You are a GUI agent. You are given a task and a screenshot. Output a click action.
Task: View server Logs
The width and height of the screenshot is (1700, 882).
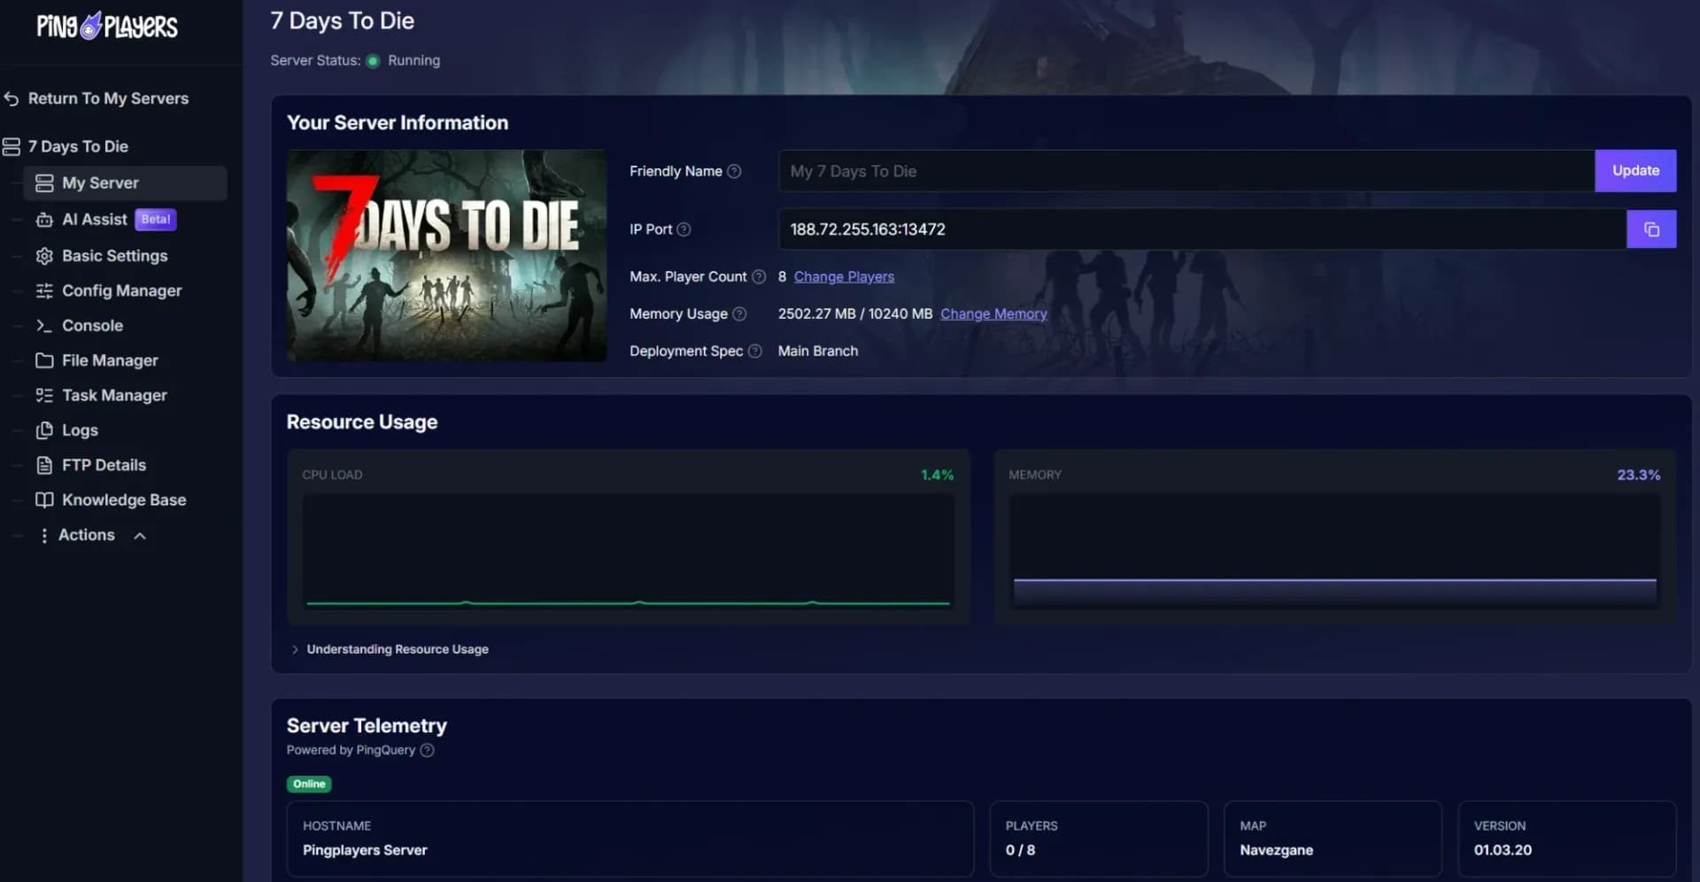[80, 430]
